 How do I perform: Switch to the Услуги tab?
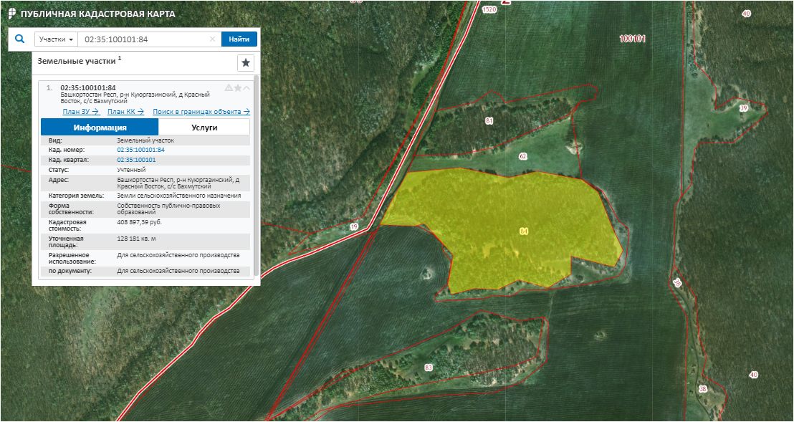[204, 128]
